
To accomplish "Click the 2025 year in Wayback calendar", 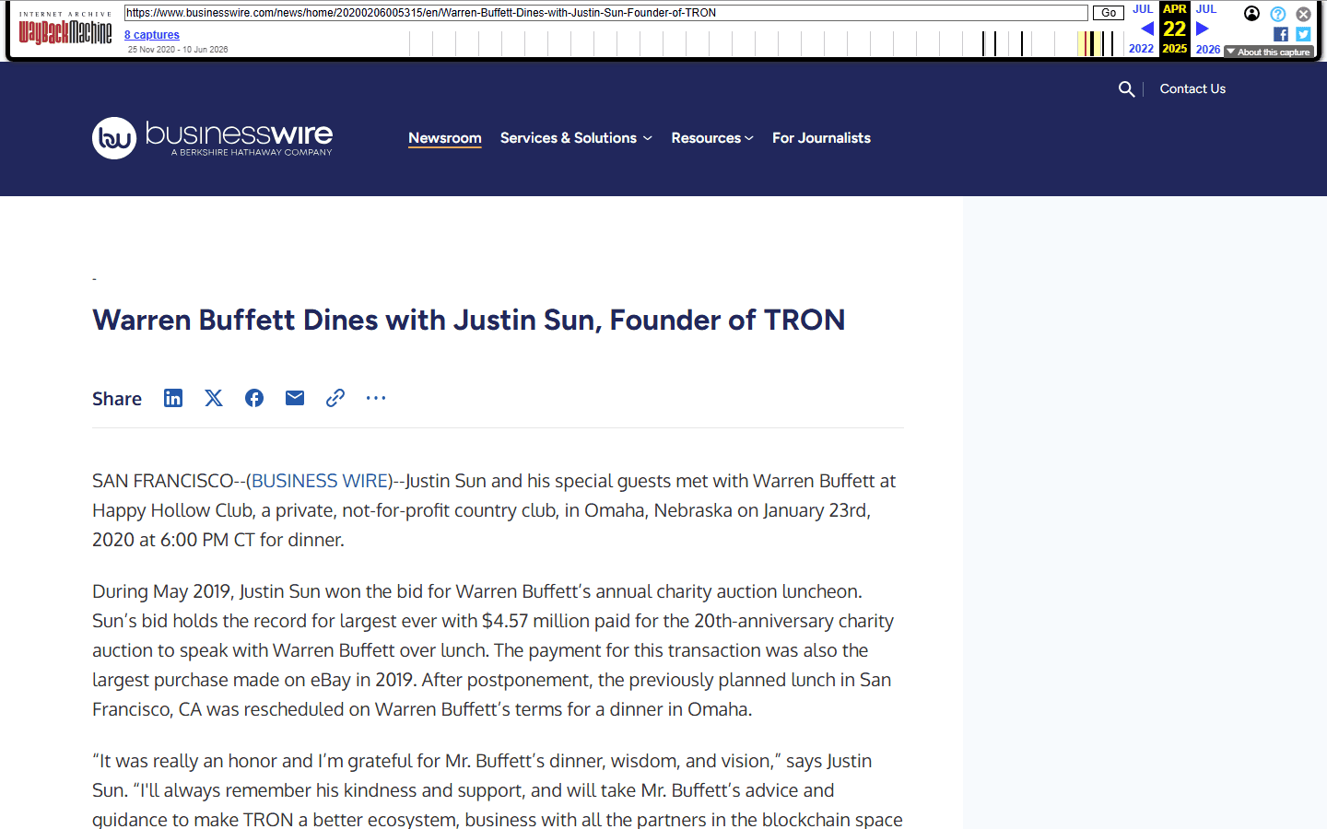I will click(x=1175, y=49).
